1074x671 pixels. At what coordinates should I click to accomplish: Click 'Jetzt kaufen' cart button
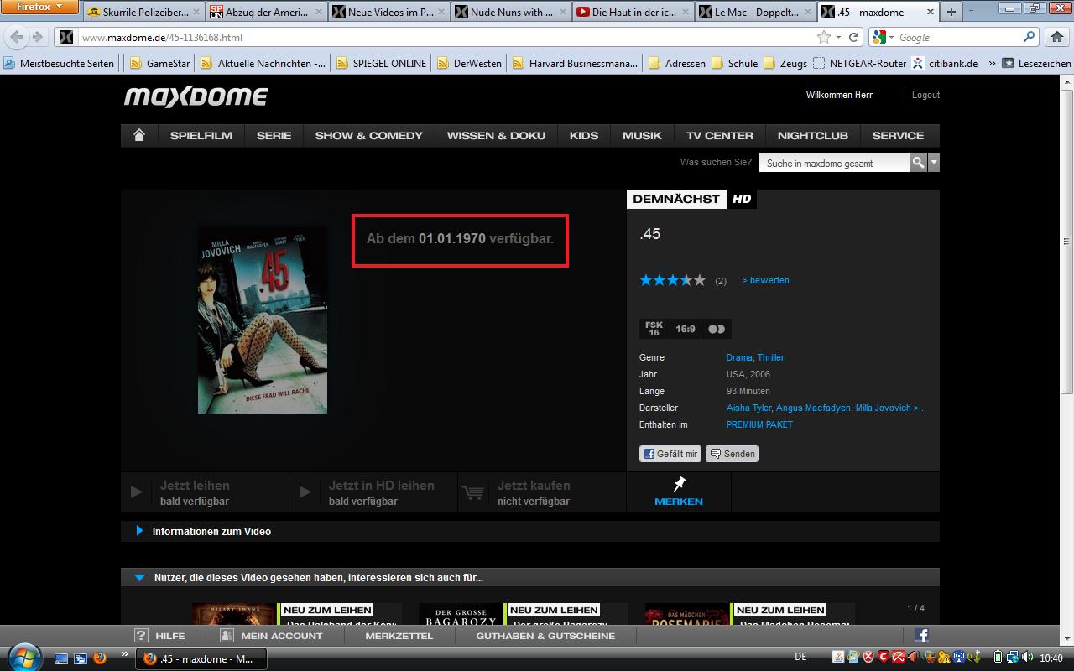point(542,492)
